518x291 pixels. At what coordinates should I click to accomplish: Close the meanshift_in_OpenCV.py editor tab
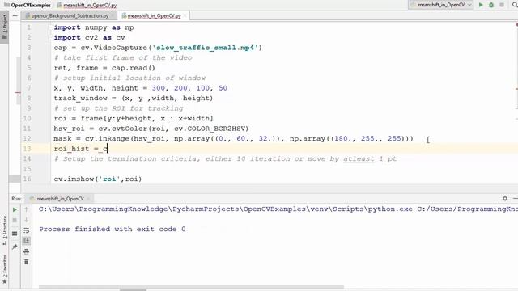tap(185, 15)
